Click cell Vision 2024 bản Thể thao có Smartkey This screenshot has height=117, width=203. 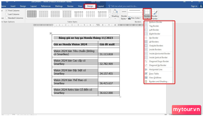point(75,82)
